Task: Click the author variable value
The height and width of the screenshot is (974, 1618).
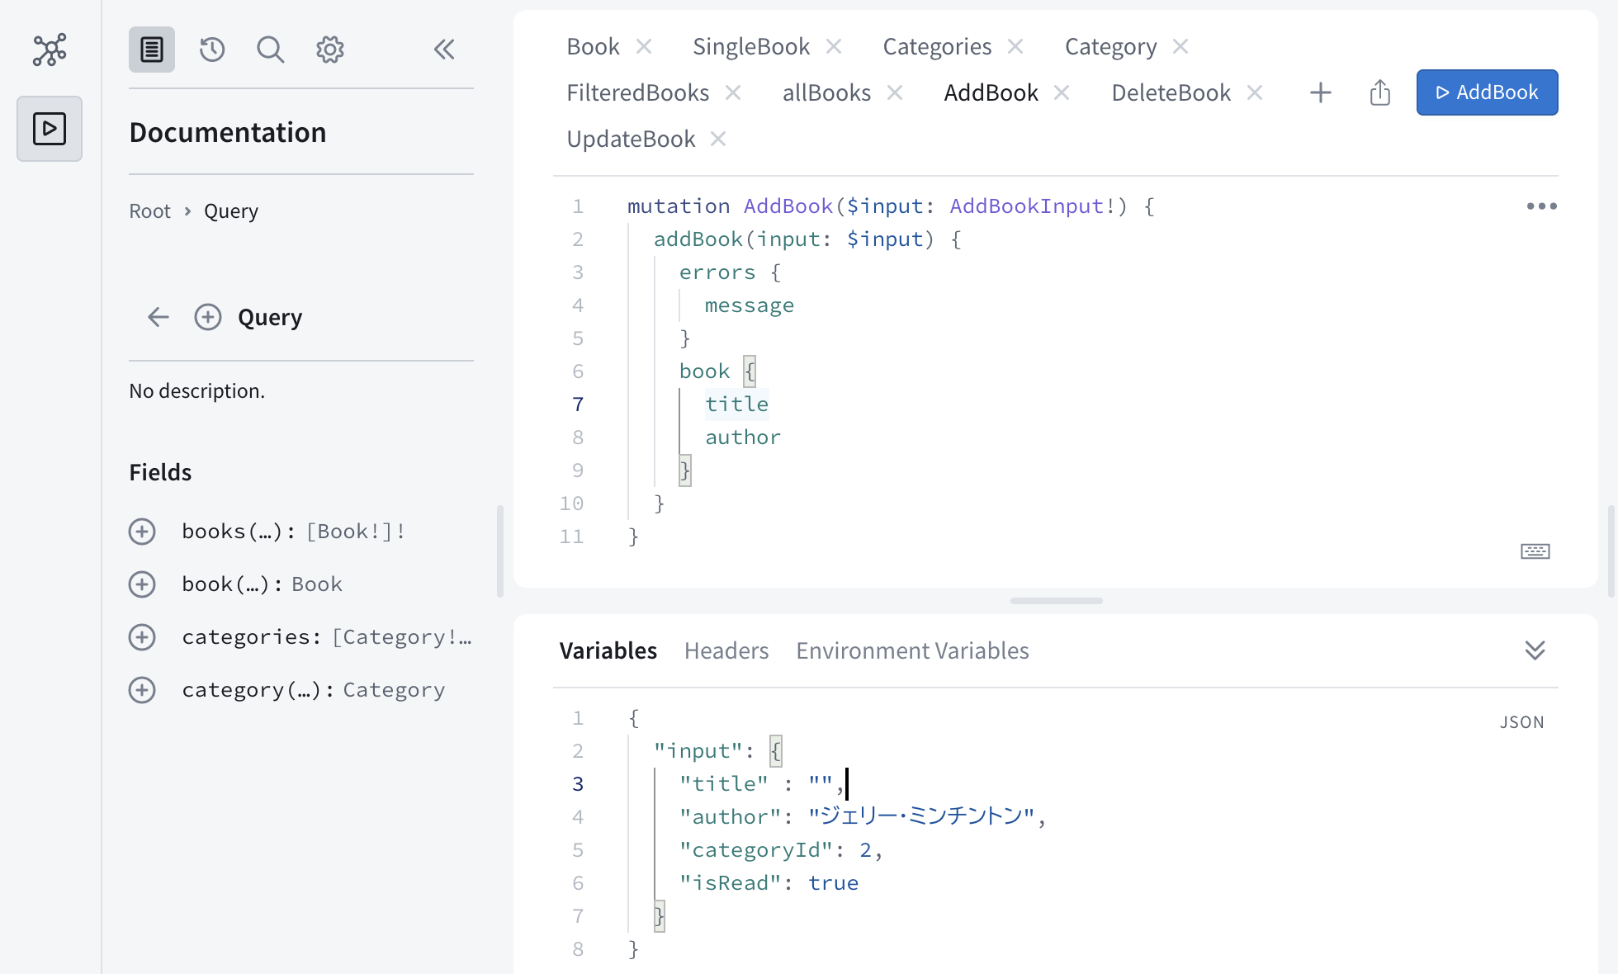Action: click(921, 817)
